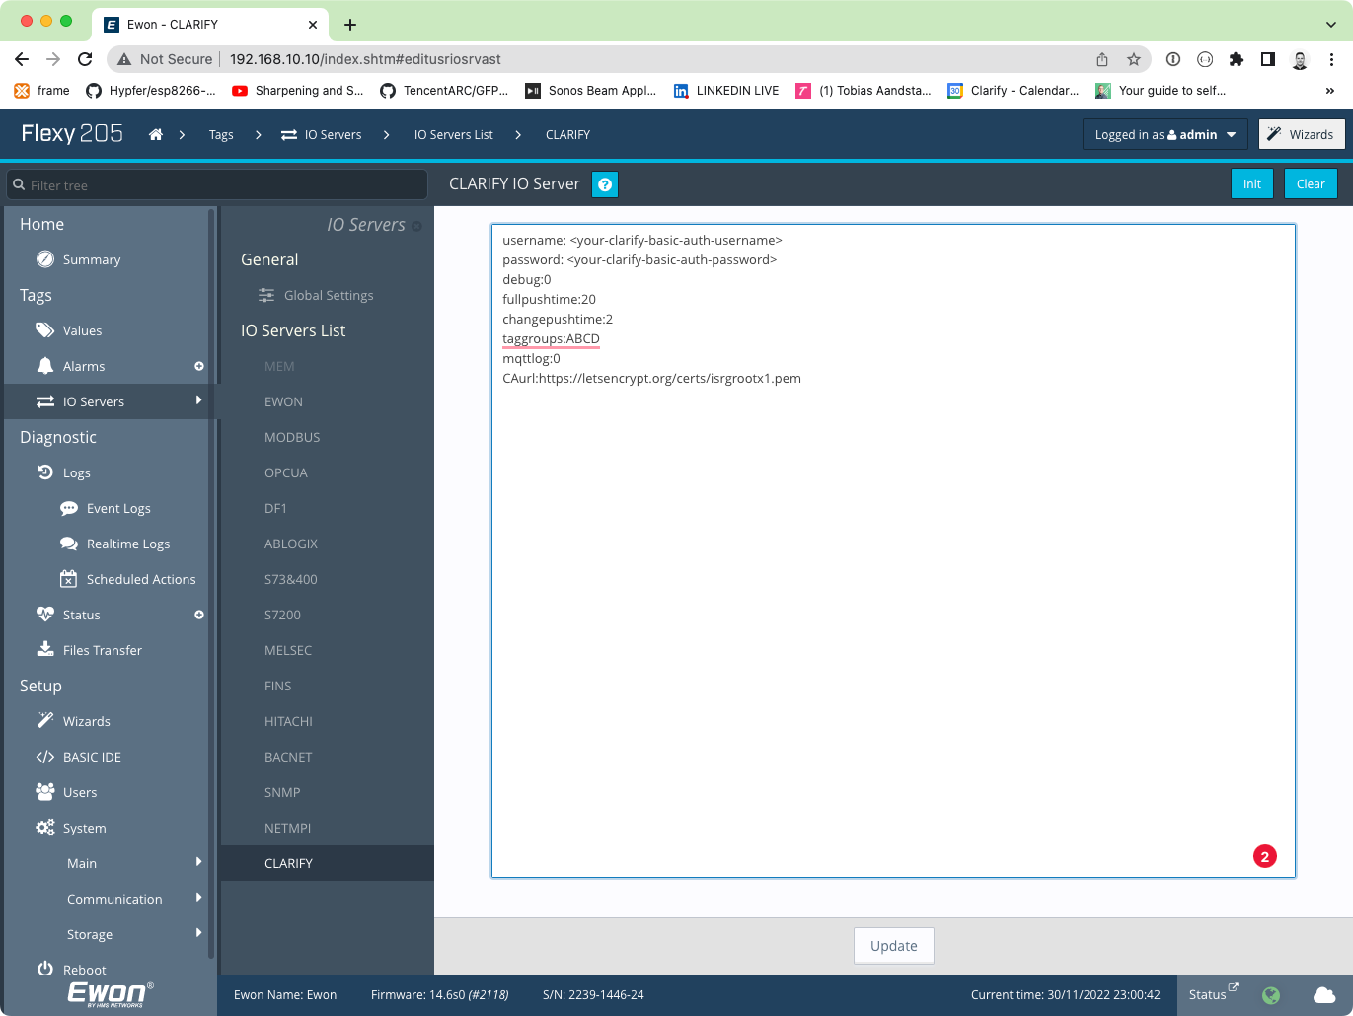Click the Files Transfer download icon
This screenshot has height=1016, width=1353.
click(45, 650)
